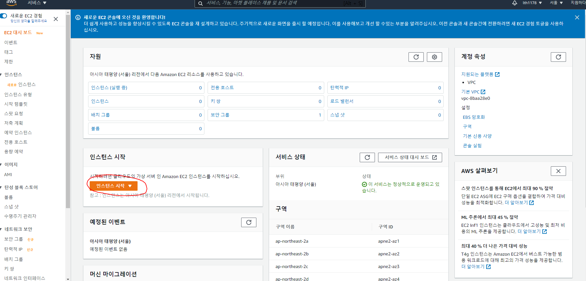The image size is (586, 281).
Task: Refresh the 계정 속성 panel
Action: (558, 57)
